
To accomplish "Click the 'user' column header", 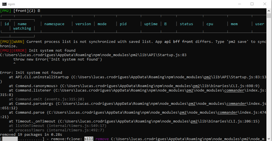I will pyautogui.click(x=260, y=24).
